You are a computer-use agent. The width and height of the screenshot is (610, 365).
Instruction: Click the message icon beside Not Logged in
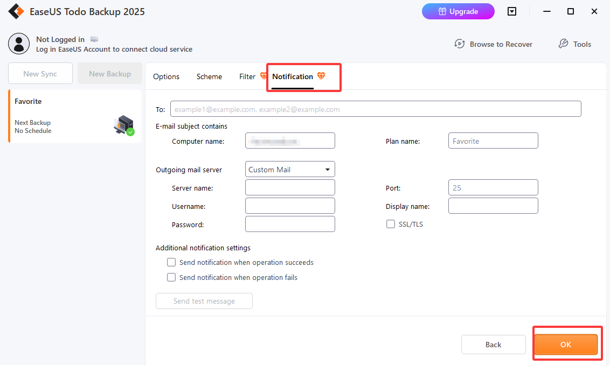pyautogui.click(x=94, y=39)
